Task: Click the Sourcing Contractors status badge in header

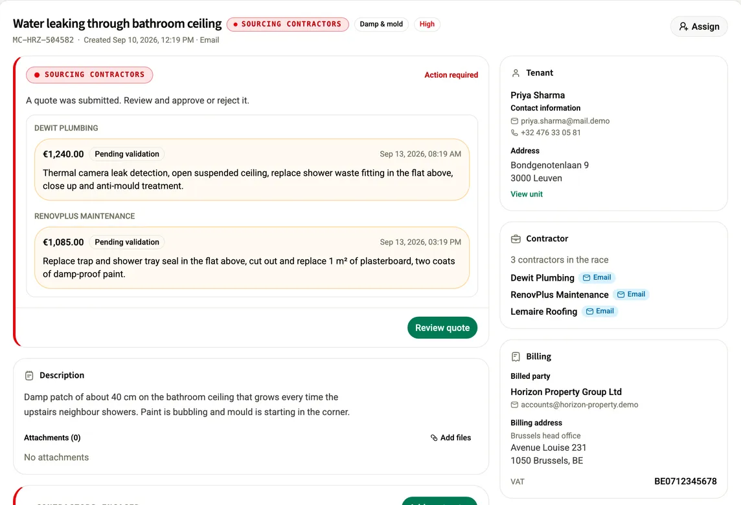Action: point(288,24)
